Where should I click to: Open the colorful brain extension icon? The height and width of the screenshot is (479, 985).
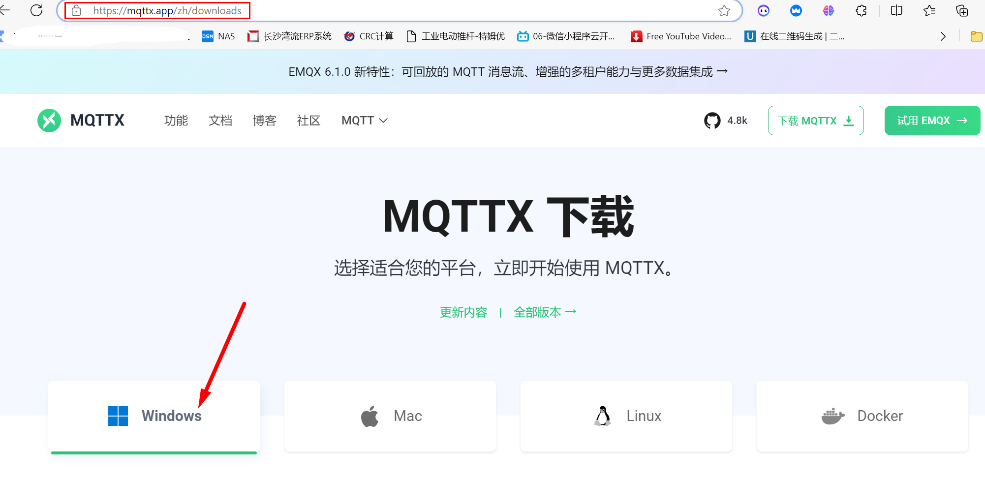point(829,10)
